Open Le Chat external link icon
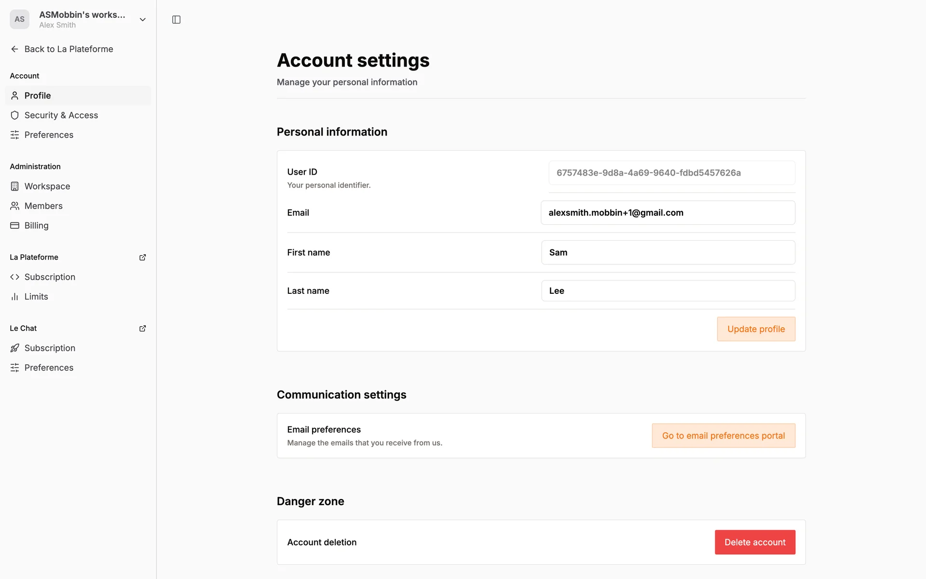 142,329
